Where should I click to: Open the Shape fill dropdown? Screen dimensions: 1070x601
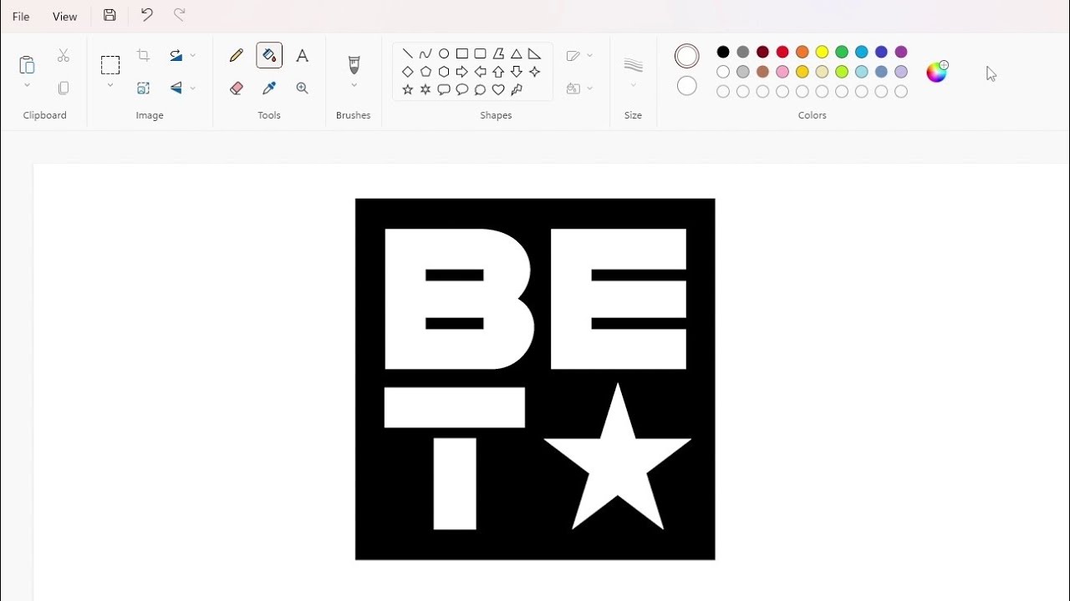pos(579,88)
